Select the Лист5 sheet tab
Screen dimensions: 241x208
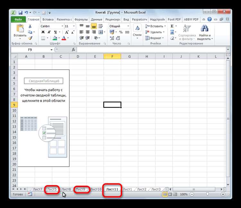[x=52, y=189]
